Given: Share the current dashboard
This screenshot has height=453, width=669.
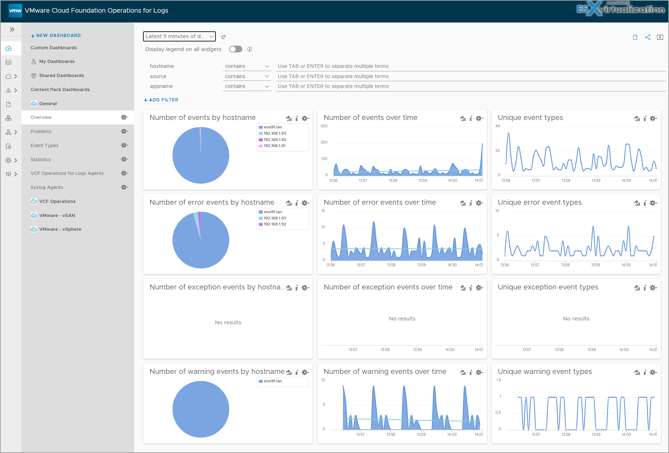Looking at the screenshot, I should pos(648,37).
